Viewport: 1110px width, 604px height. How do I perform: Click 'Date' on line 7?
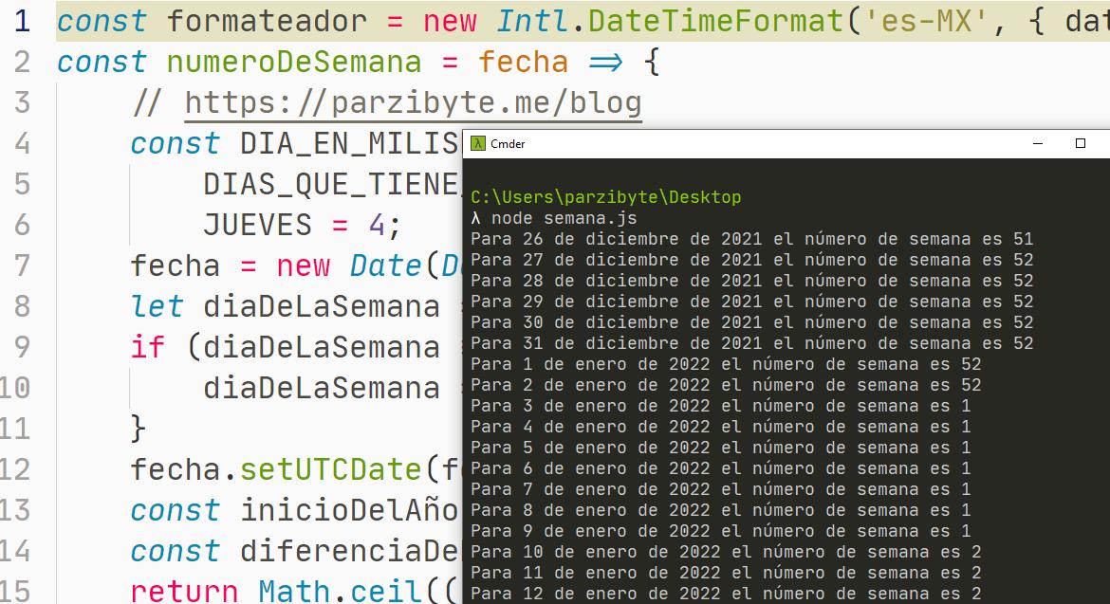tap(386, 265)
